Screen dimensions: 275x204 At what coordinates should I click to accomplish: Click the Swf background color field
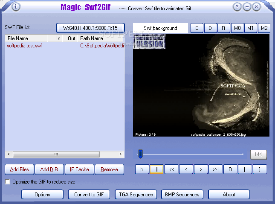[160, 28]
